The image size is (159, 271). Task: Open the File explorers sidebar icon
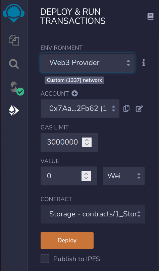point(14,40)
